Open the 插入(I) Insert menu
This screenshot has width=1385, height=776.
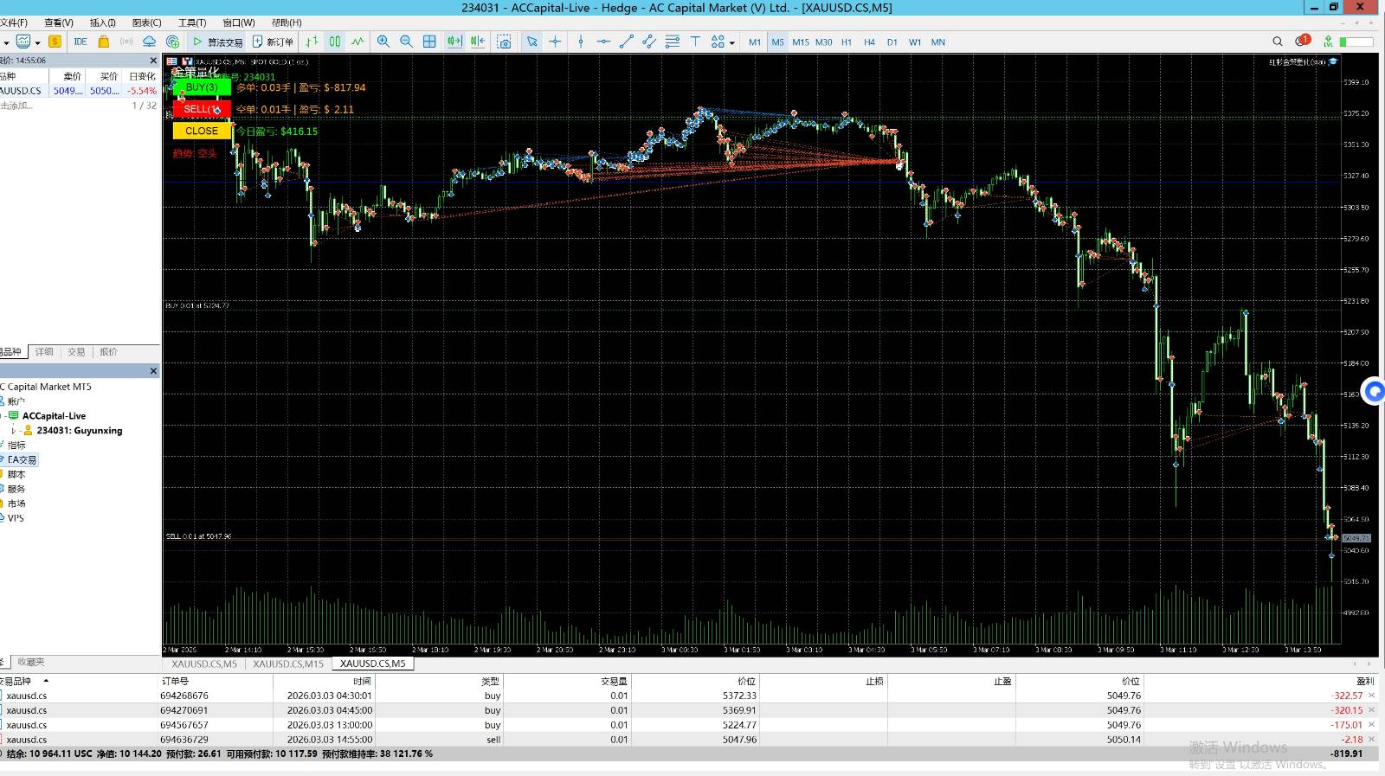coord(103,22)
